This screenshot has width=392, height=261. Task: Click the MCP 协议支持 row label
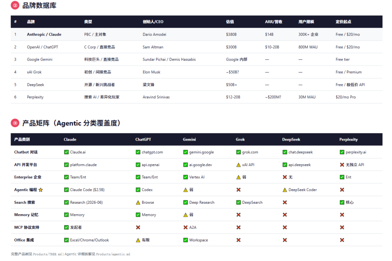pos(27,227)
